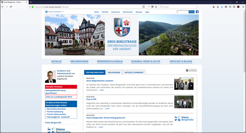This screenshot has height=133, width=246.
Task: Focus the browser Suchen search box
Action: click(178, 7)
